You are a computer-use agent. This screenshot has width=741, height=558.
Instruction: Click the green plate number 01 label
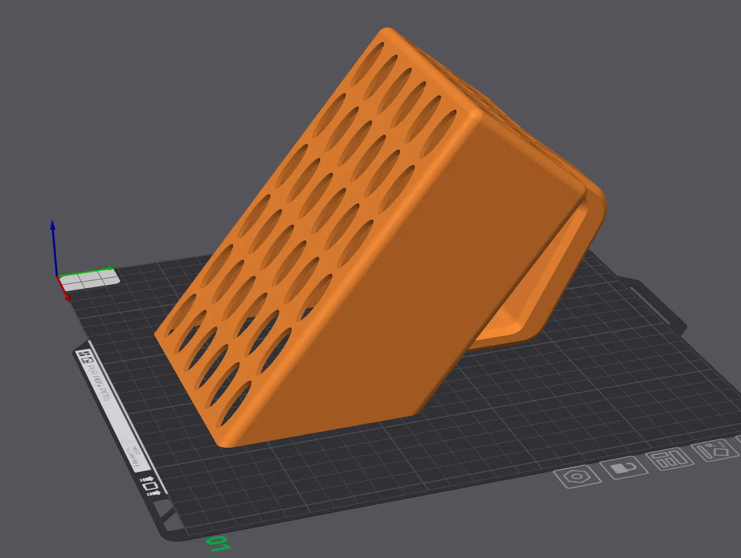219,544
